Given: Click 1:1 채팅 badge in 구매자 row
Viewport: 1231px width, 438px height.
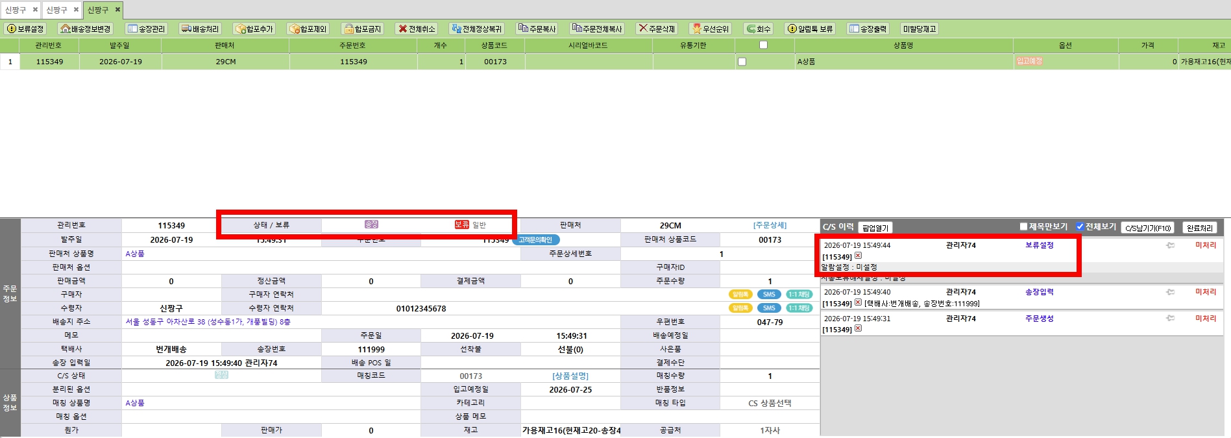Looking at the screenshot, I should point(799,295).
